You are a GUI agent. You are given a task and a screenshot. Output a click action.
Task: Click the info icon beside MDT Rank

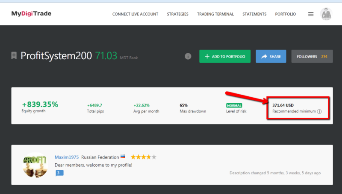188,56
